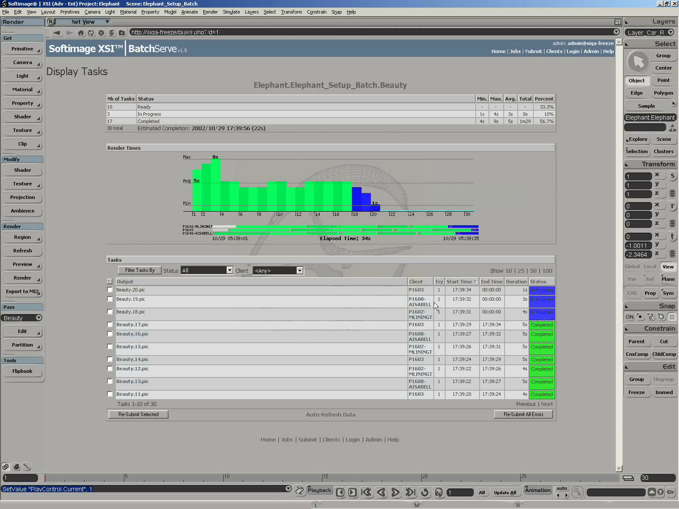Check the Beauty.20.pic task checkbox

[x=110, y=290]
